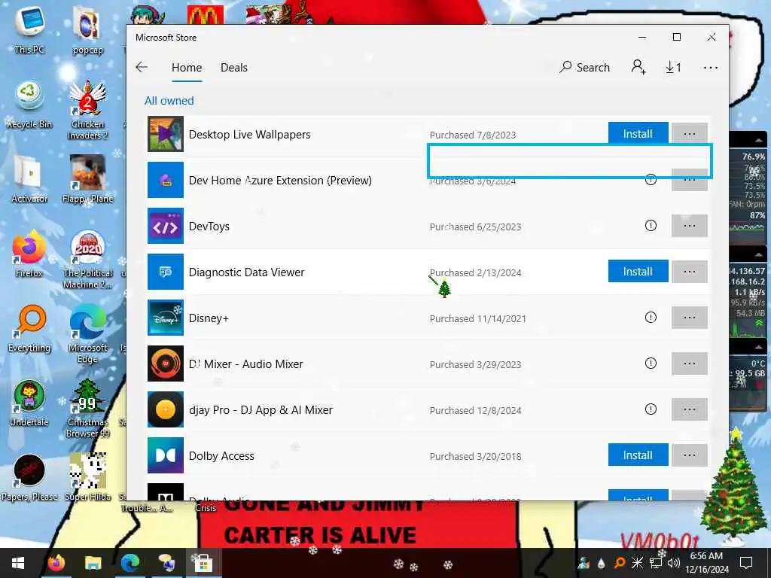
Task: Install Desktop Live Wallpapers
Action: click(638, 134)
